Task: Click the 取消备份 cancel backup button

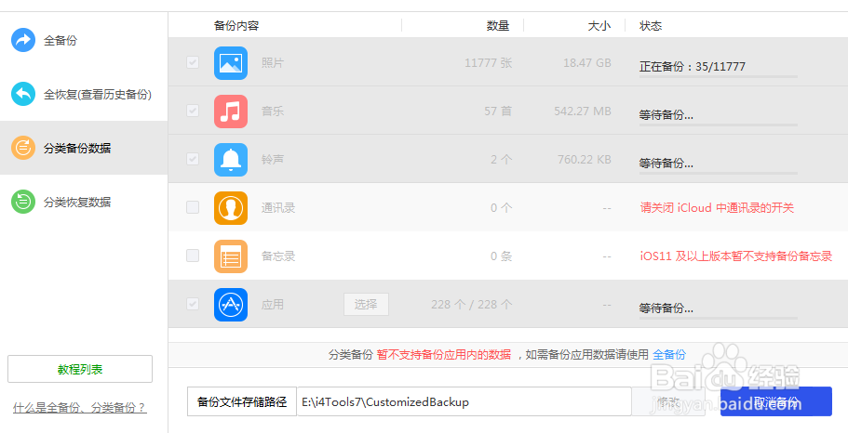Action: [x=776, y=401]
